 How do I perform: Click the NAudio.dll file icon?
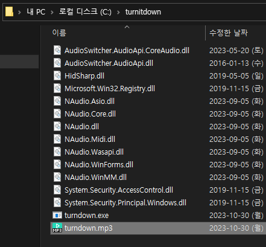[57, 126]
